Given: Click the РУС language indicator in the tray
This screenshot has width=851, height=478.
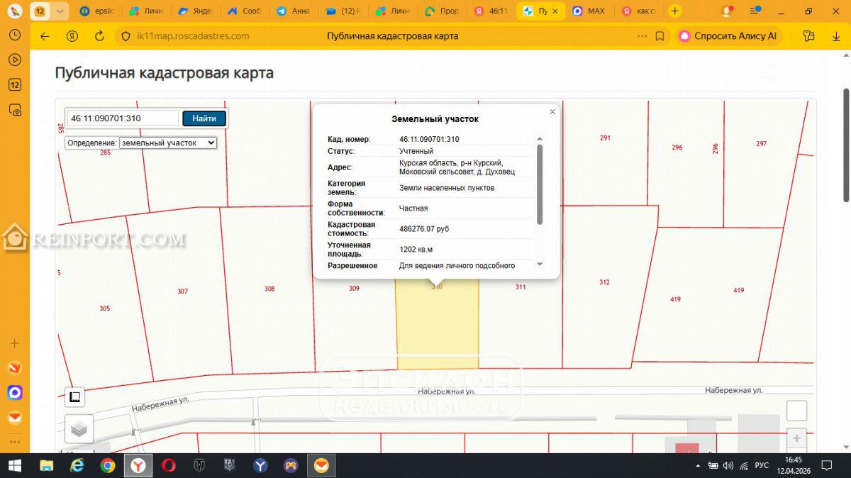Looking at the screenshot, I should click(762, 465).
